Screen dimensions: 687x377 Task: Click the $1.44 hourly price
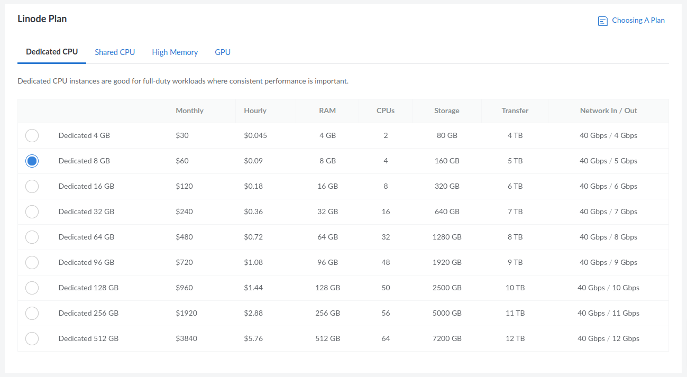[253, 288]
